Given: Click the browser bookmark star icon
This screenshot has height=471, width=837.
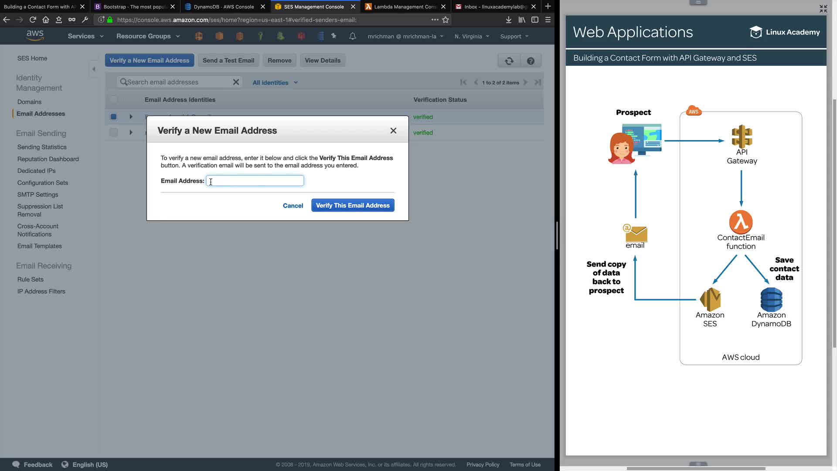Looking at the screenshot, I should coord(446,20).
